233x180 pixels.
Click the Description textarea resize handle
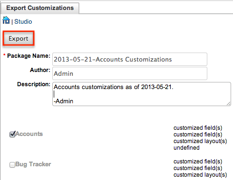click(x=228, y=104)
